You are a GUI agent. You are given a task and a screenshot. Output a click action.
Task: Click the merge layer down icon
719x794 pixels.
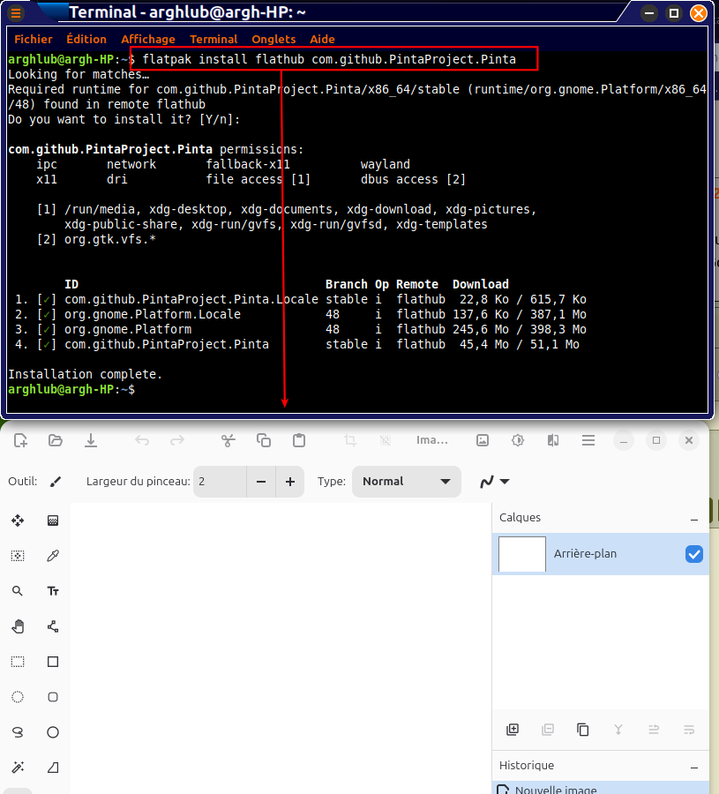(618, 730)
